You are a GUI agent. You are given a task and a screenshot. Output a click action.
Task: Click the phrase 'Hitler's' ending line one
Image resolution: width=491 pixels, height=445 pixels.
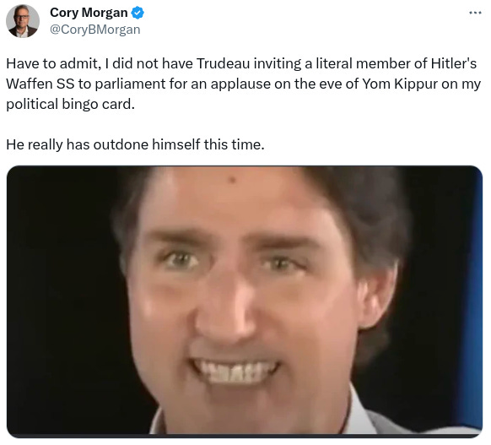(454, 63)
